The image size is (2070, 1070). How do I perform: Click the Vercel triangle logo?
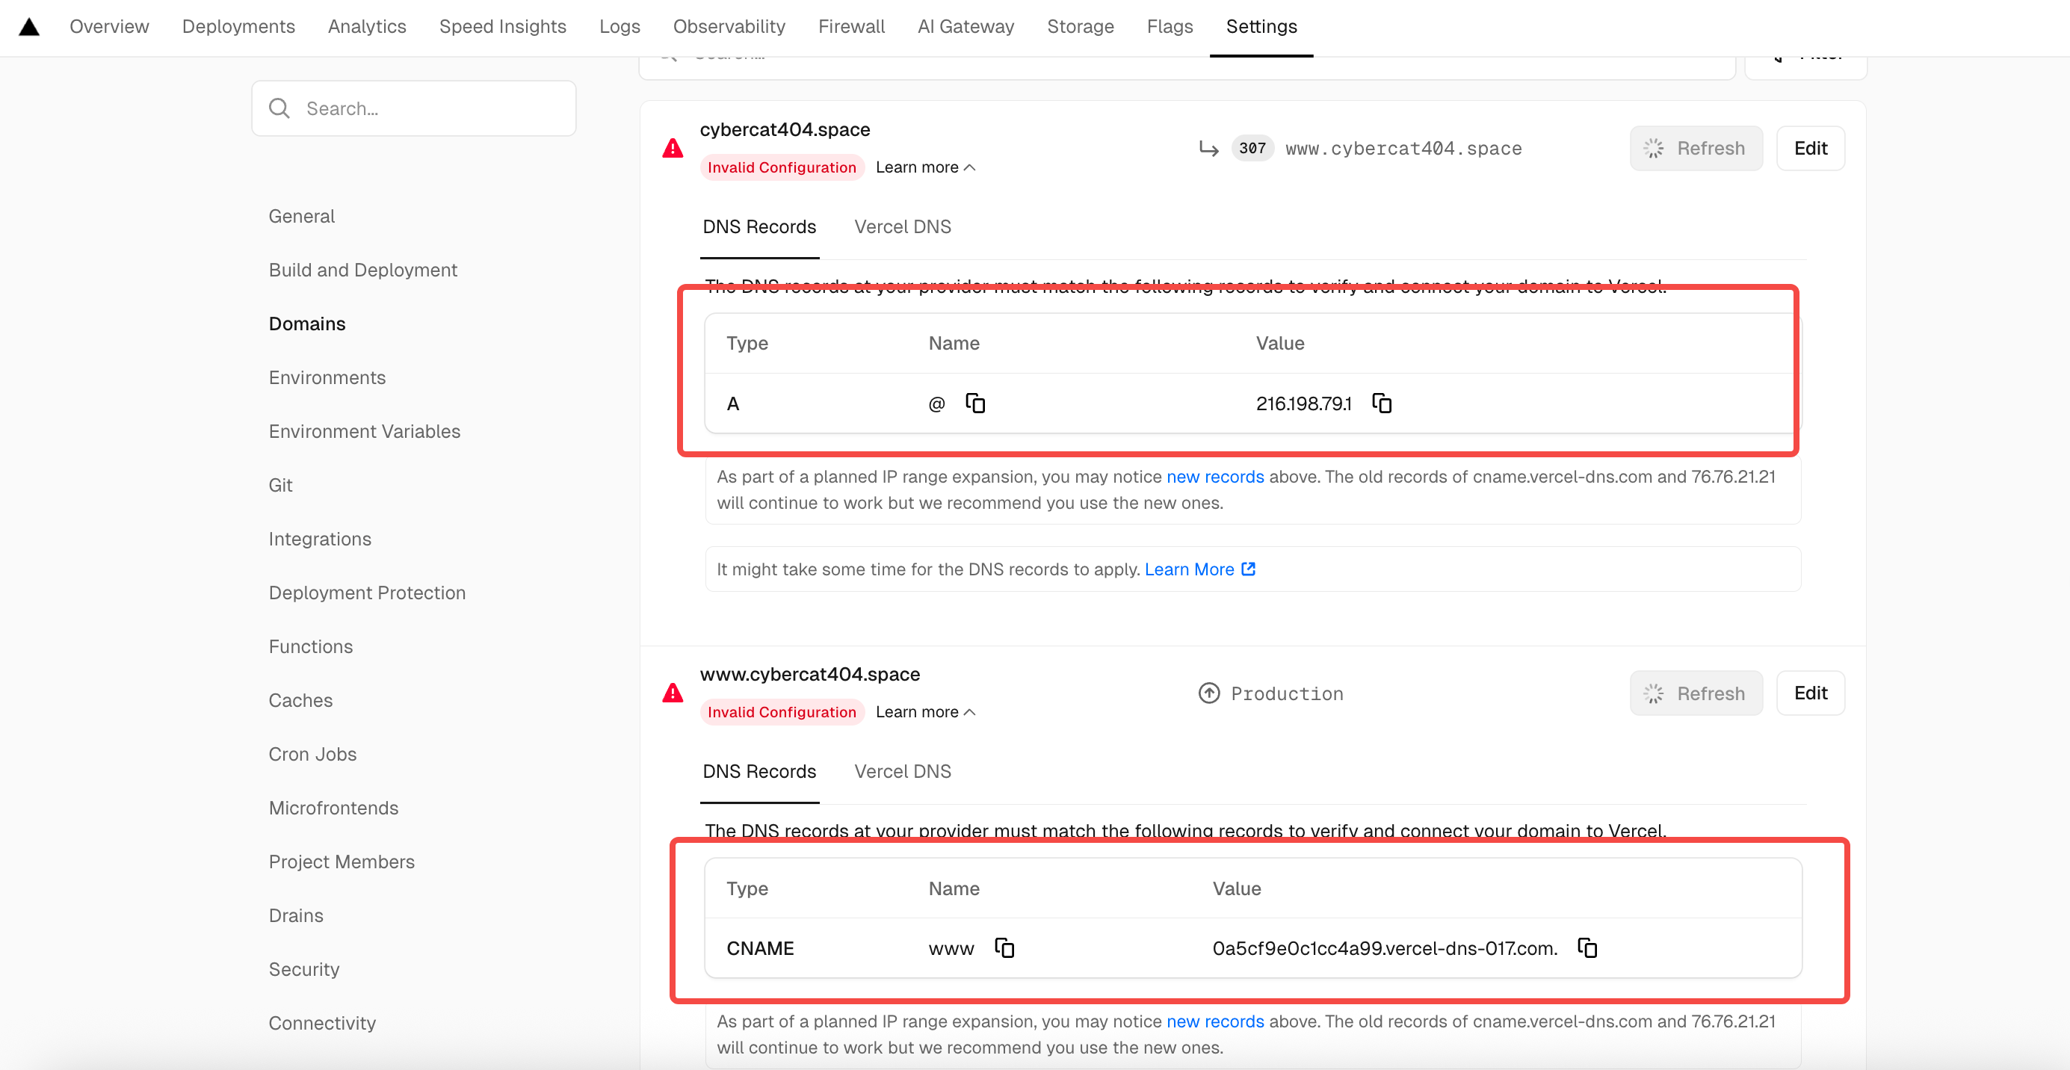30,26
